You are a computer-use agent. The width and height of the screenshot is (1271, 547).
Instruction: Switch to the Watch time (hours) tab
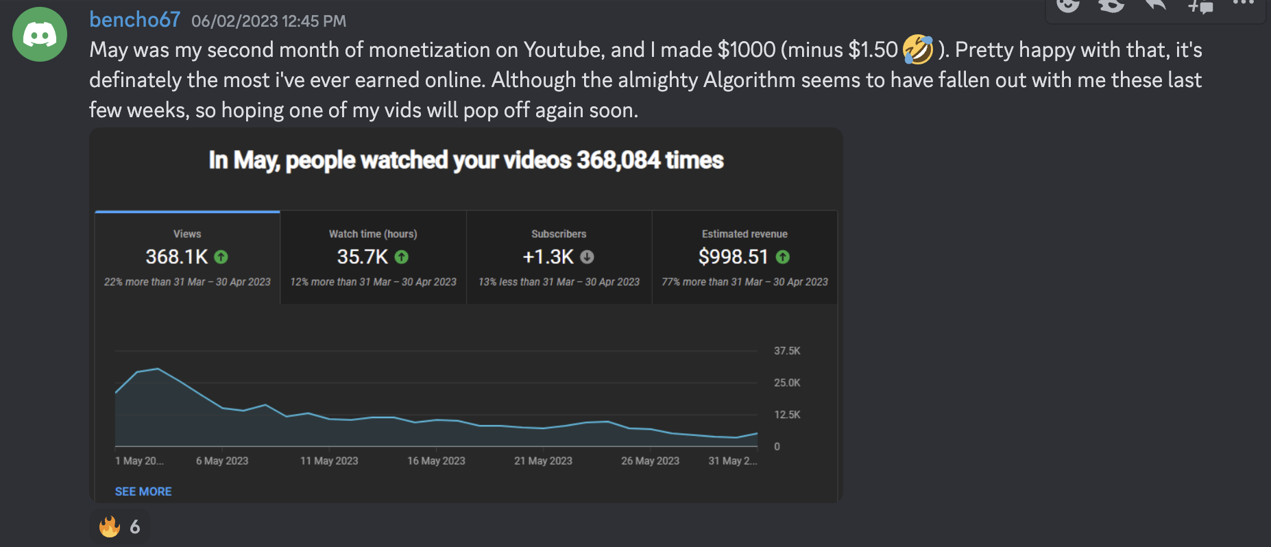[x=373, y=257]
